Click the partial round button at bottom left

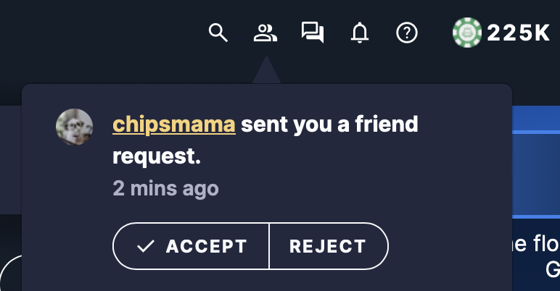pos(11,273)
